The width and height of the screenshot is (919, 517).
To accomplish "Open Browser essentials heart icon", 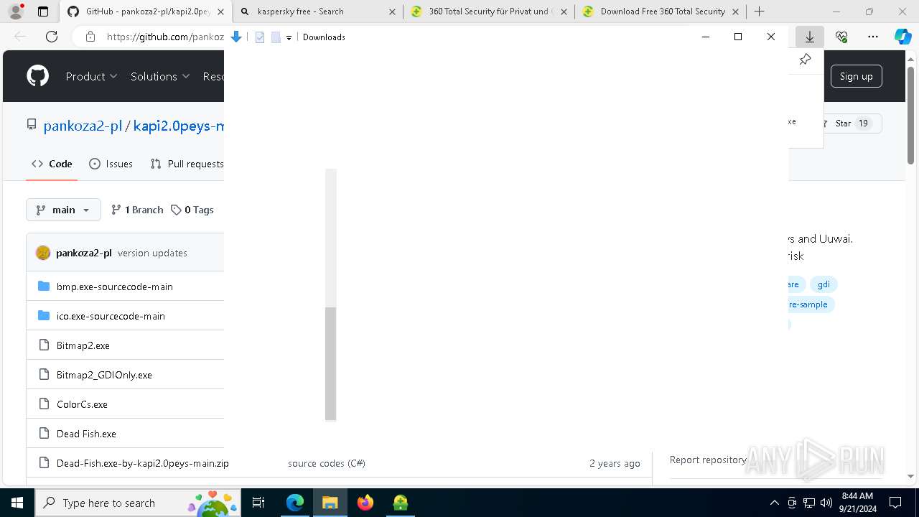I will pos(841,37).
